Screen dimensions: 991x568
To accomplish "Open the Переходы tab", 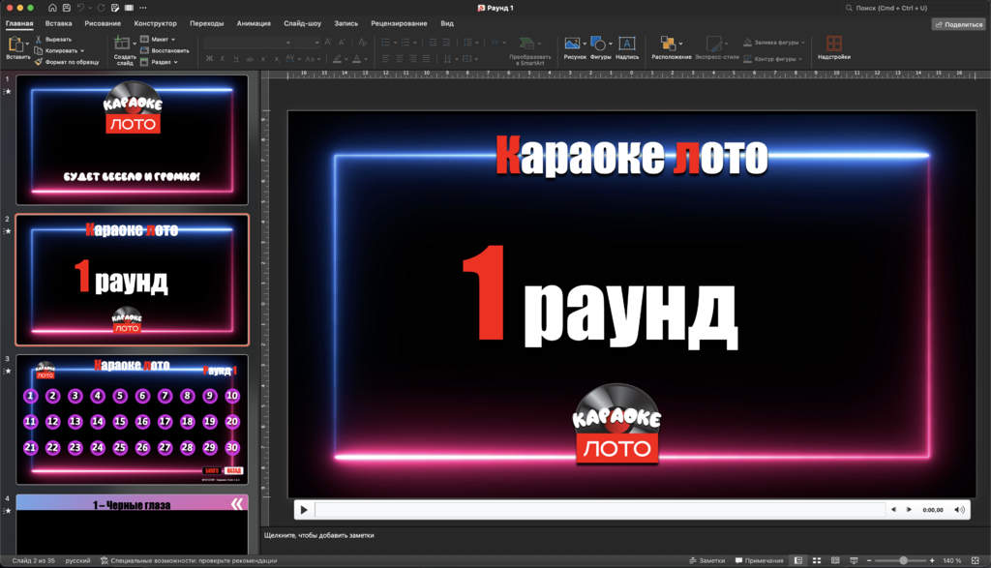I will pyautogui.click(x=207, y=23).
